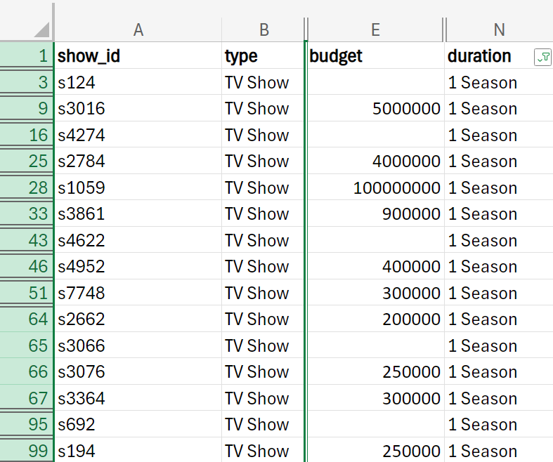Select the 100000000 budget cell
The height and width of the screenshot is (462, 553).
pyautogui.click(x=375, y=188)
